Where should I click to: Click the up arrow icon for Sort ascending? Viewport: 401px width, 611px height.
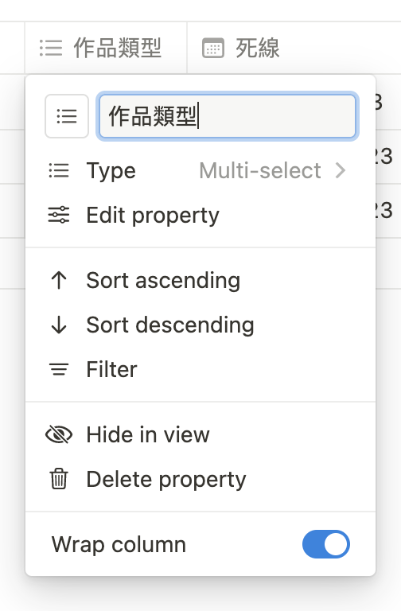click(x=59, y=280)
